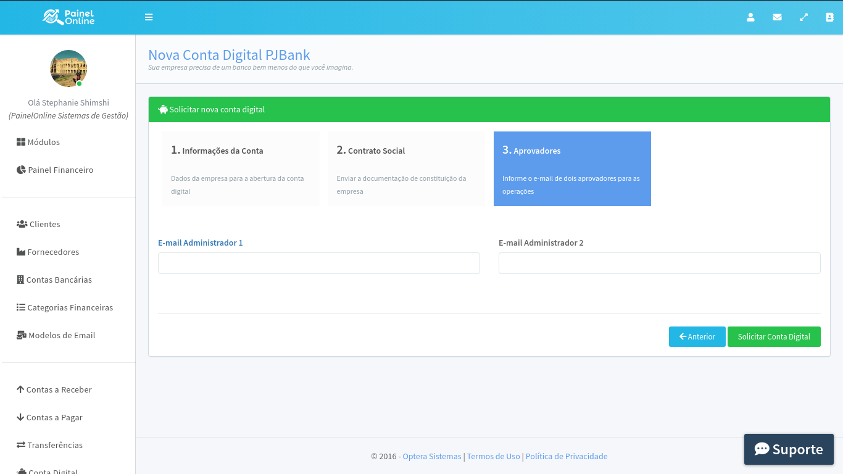Toggle fullscreen with the expand arrows icon
The image size is (843, 474).
pyautogui.click(x=804, y=17)
